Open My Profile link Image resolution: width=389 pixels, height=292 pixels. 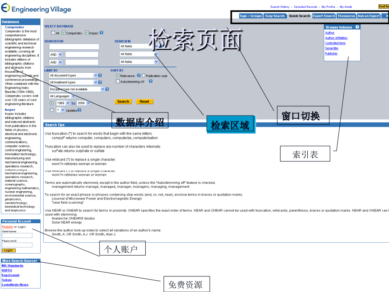[328, 7]
